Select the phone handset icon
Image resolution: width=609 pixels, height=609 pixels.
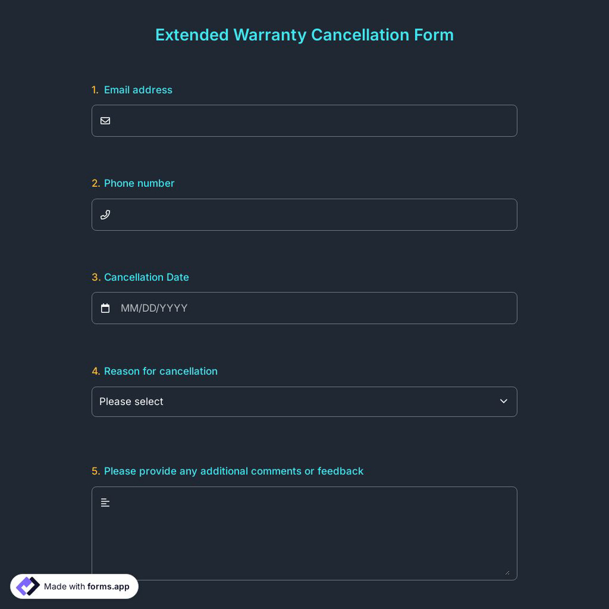(105, 214)
